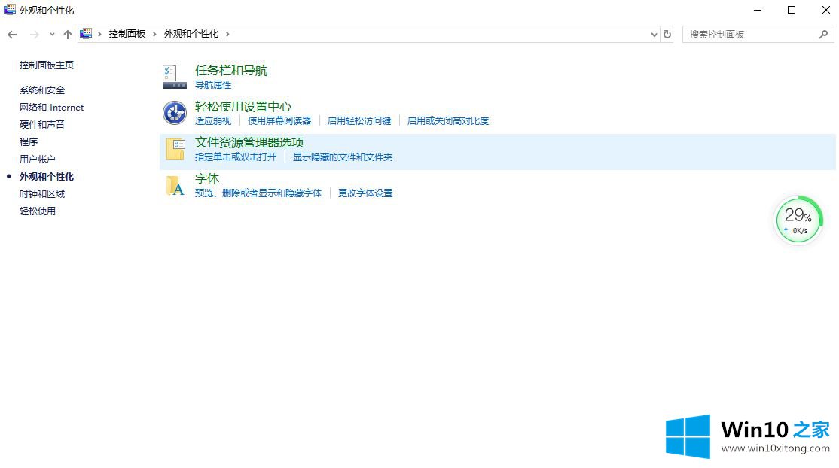
Task: Go back with the back arrow
Action: (12, 35)
